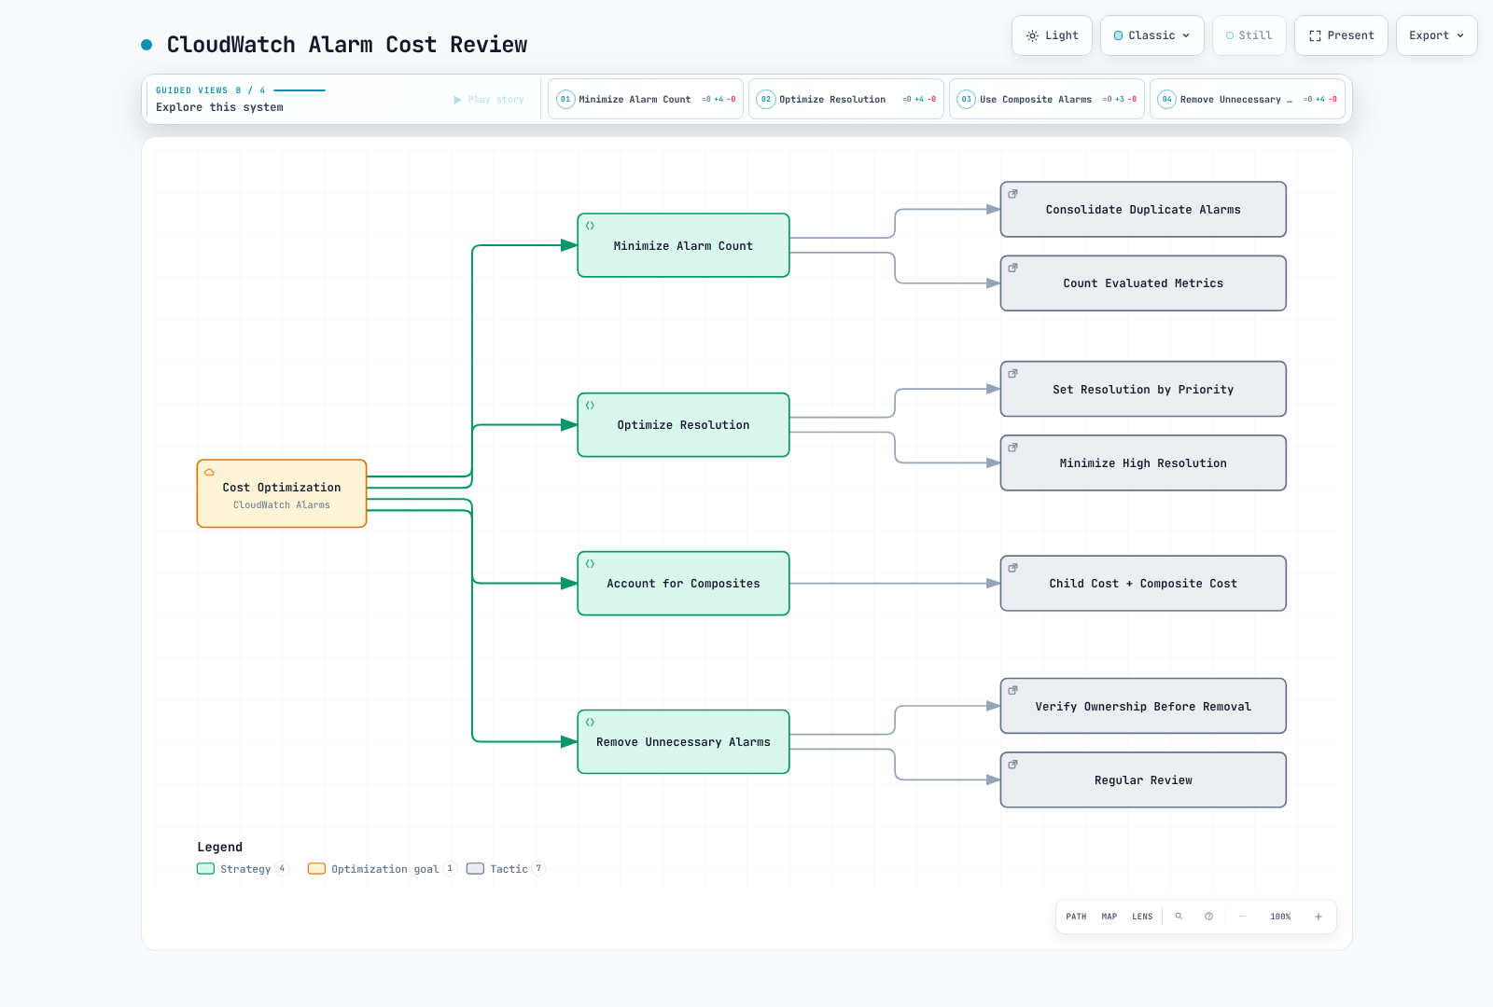Play the guided story

point(489,100)
